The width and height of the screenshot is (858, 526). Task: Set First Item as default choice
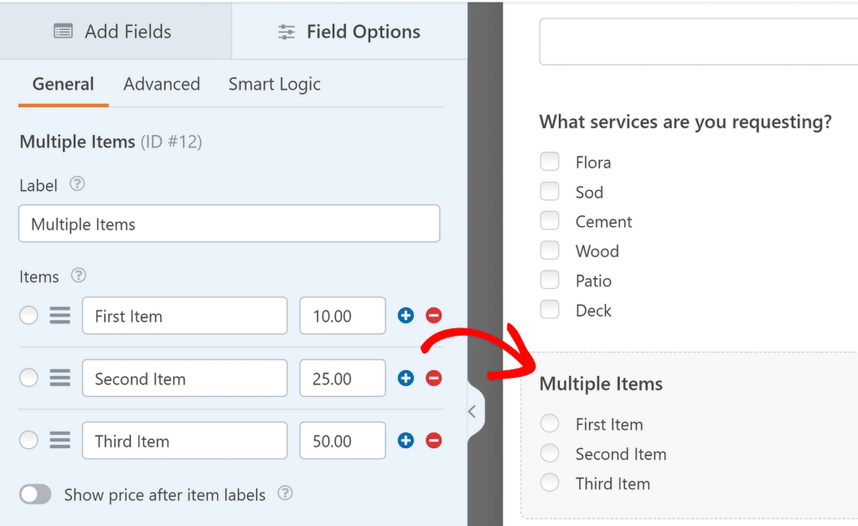point(28,316)
